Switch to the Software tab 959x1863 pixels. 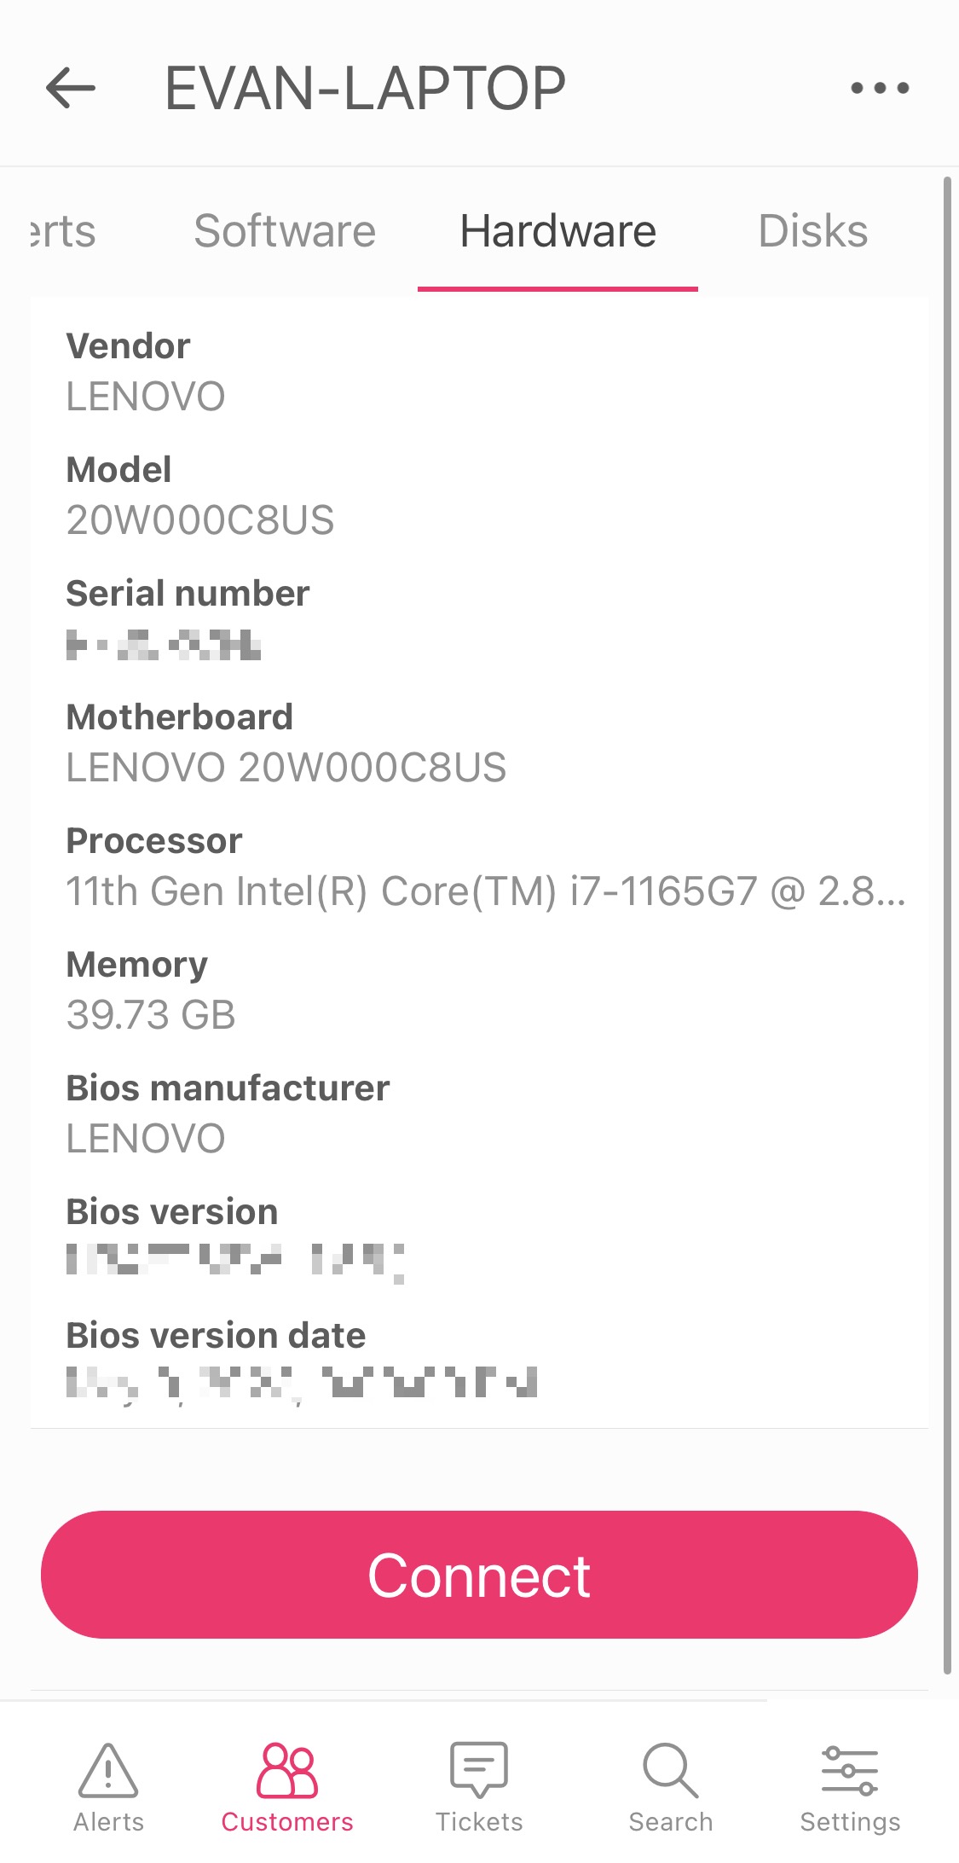(x=285, y=231)
